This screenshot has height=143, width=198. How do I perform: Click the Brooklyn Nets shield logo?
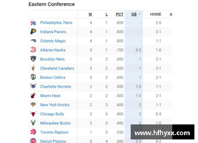coord(33,59)
